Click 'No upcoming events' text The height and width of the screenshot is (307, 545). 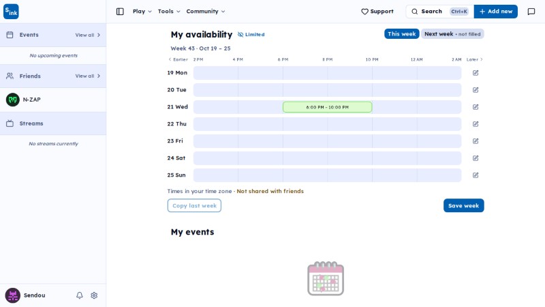[x=54, y=55]
